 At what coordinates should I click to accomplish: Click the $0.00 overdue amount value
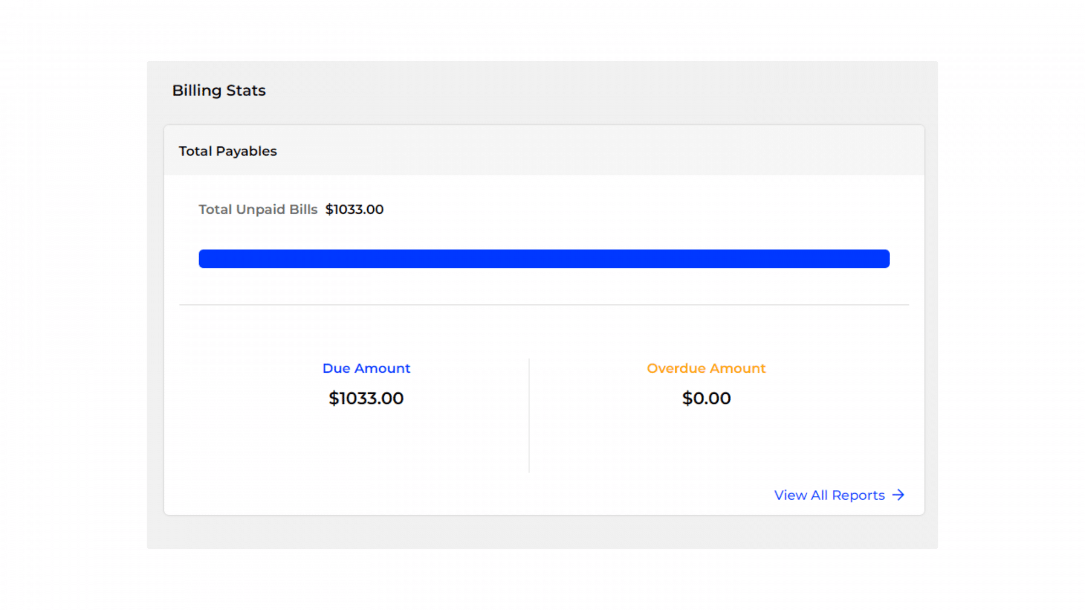[x=706, y=398]
